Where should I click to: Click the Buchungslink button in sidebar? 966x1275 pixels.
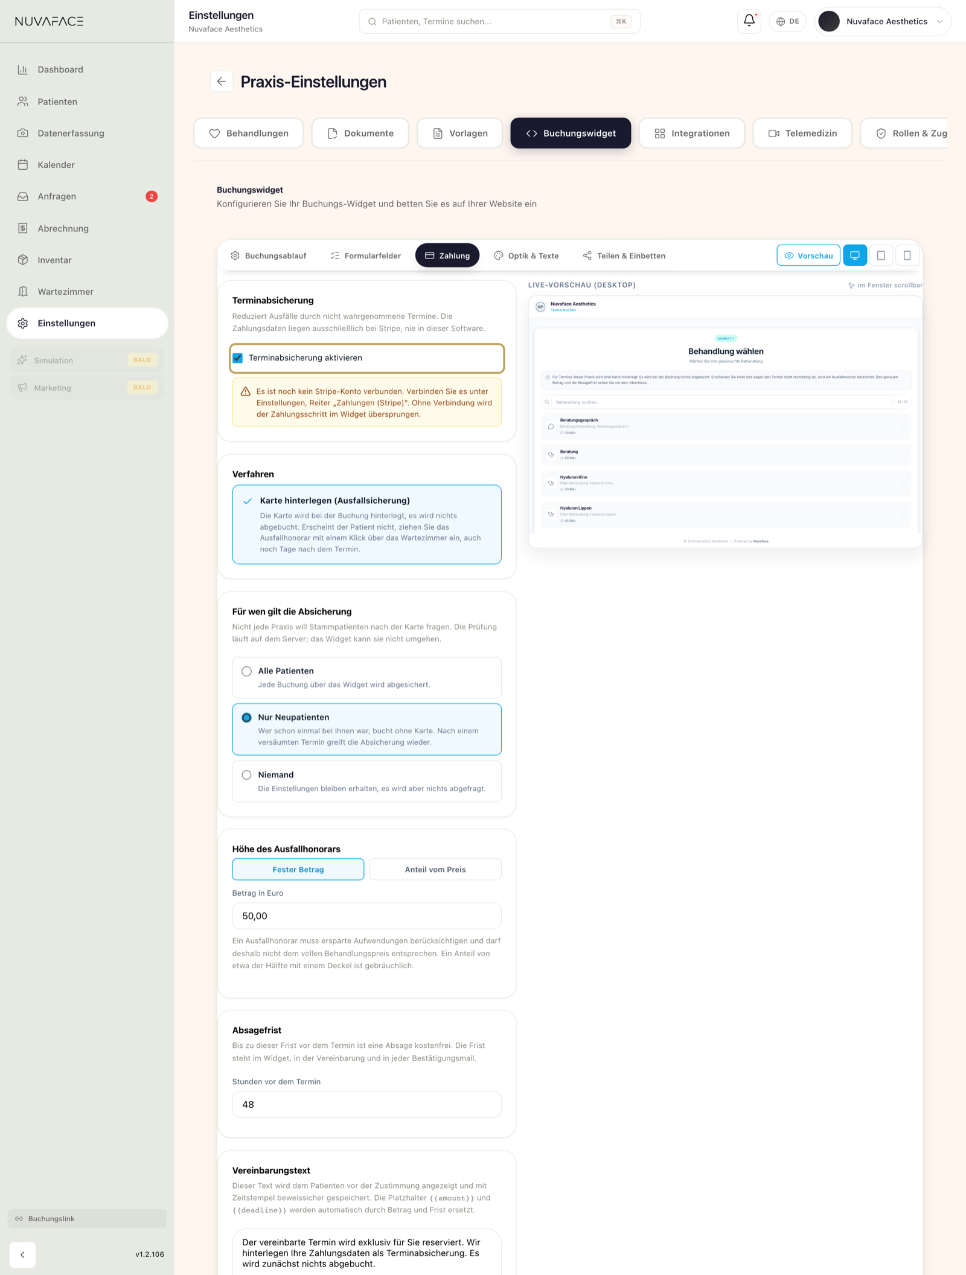pyautogui.click(x=87, y=1218)
